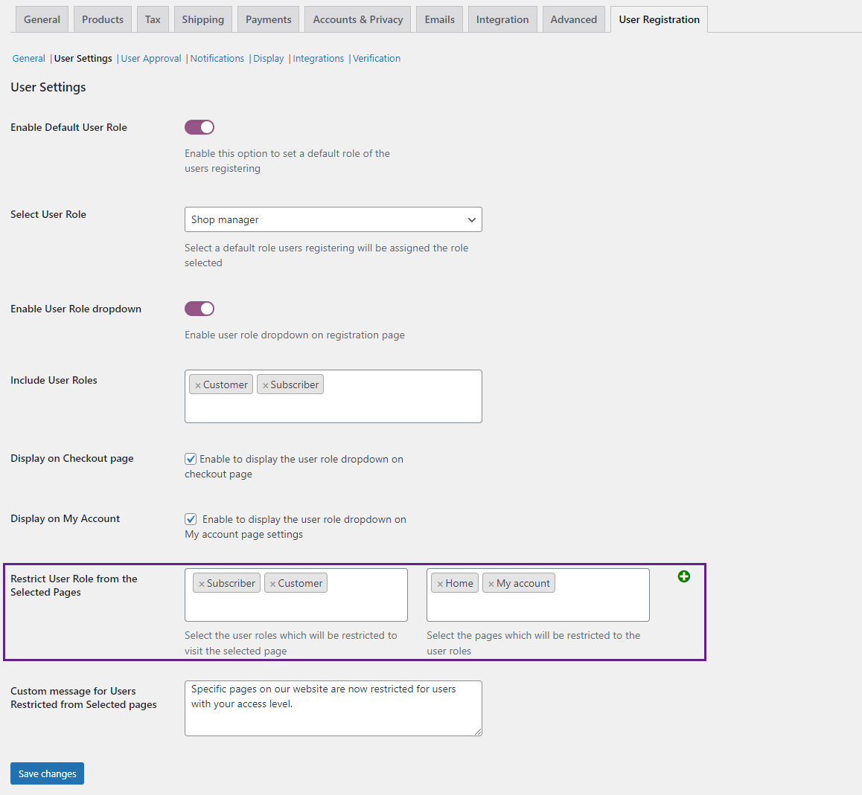Open the Integration tab
The image size is (862, 795).
502,20
